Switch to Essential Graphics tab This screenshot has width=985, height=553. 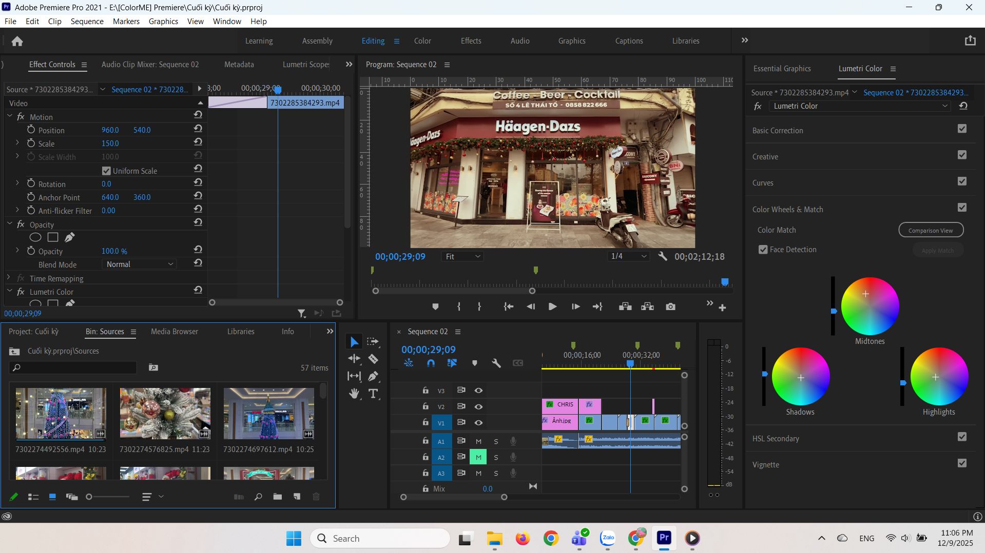tap(782, 69)
